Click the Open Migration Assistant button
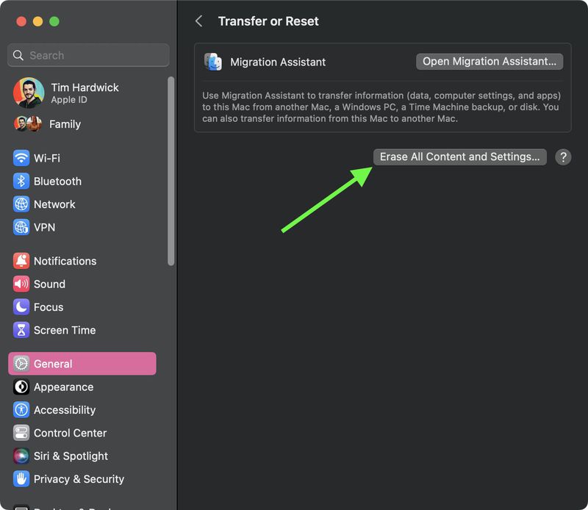 coord(489,61)
